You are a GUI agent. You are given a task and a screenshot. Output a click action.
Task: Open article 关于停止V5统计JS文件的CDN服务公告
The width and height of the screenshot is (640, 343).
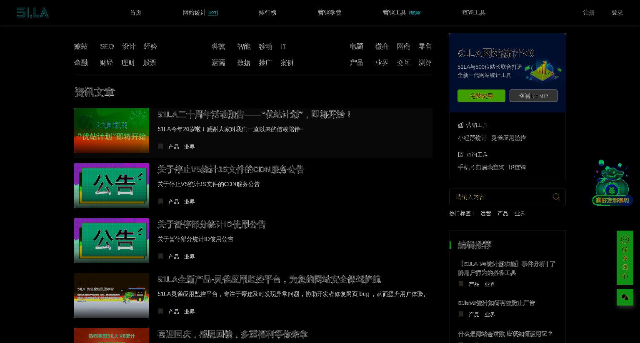click(x=231, y=169)
